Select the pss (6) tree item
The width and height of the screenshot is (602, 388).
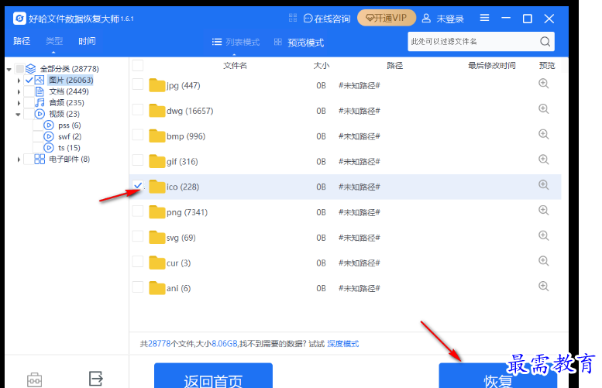point(70,125)
